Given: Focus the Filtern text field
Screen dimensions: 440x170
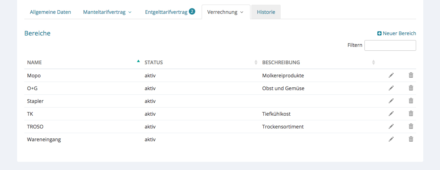Looking at the screenshot, I should (x=390, y=45).
